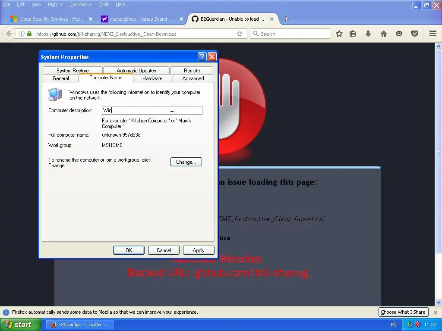Click the Firefox Search box
This screenshot has height=331, width=442.
tap(290, 34)
